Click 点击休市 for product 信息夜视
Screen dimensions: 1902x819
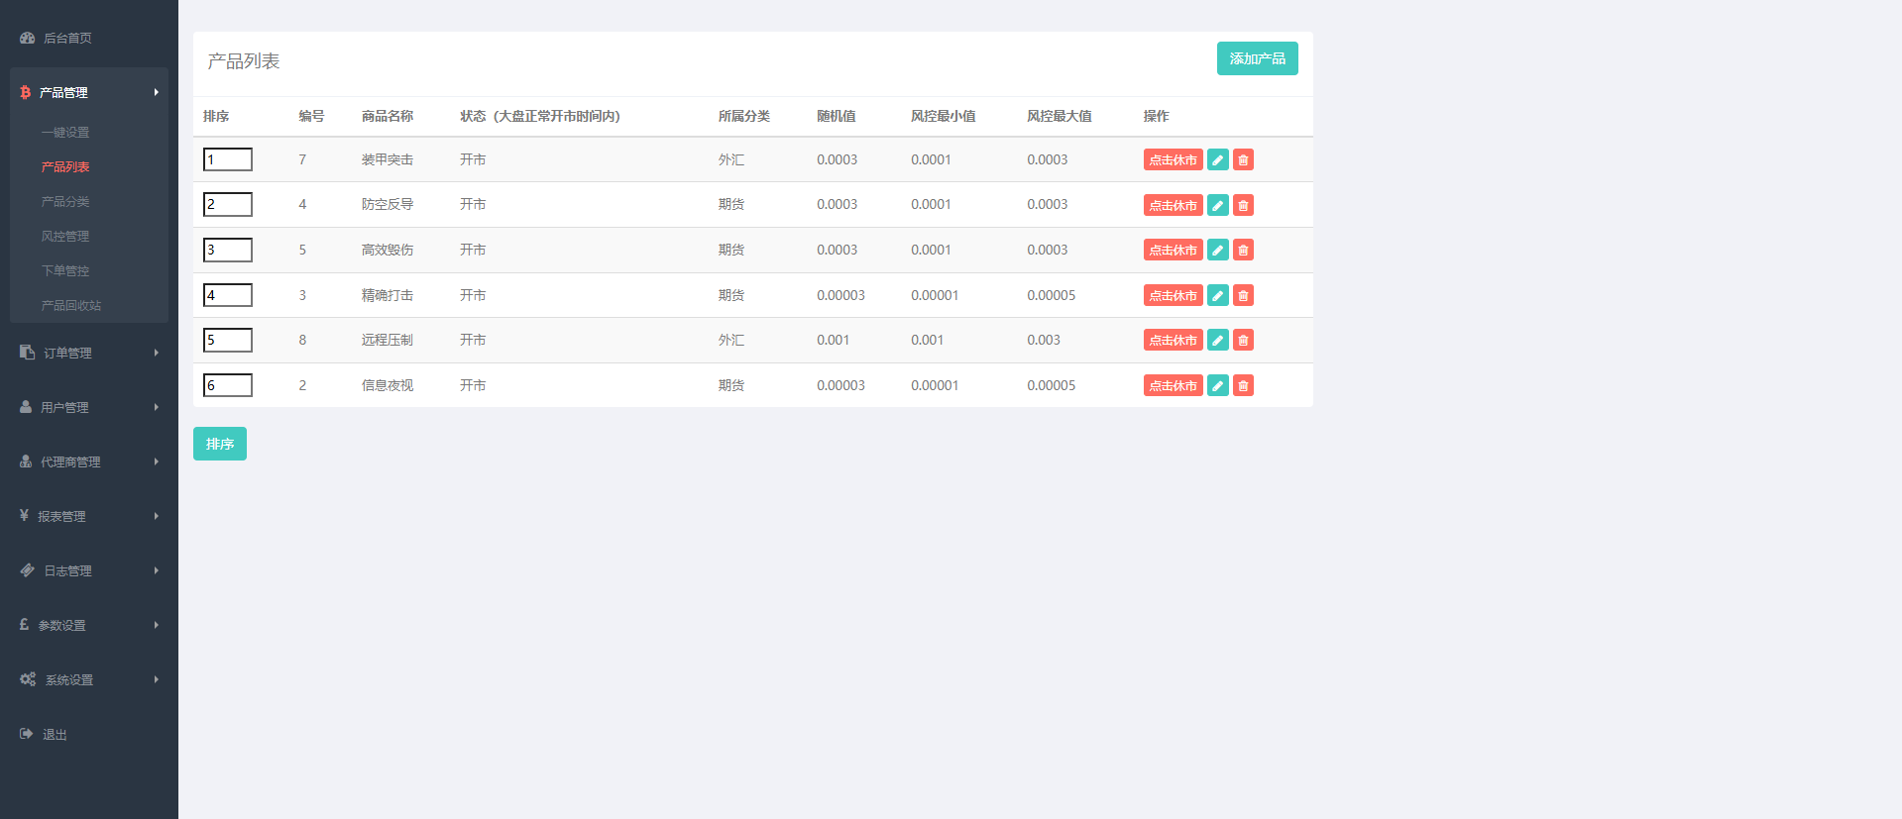(x=1173, y=385)
